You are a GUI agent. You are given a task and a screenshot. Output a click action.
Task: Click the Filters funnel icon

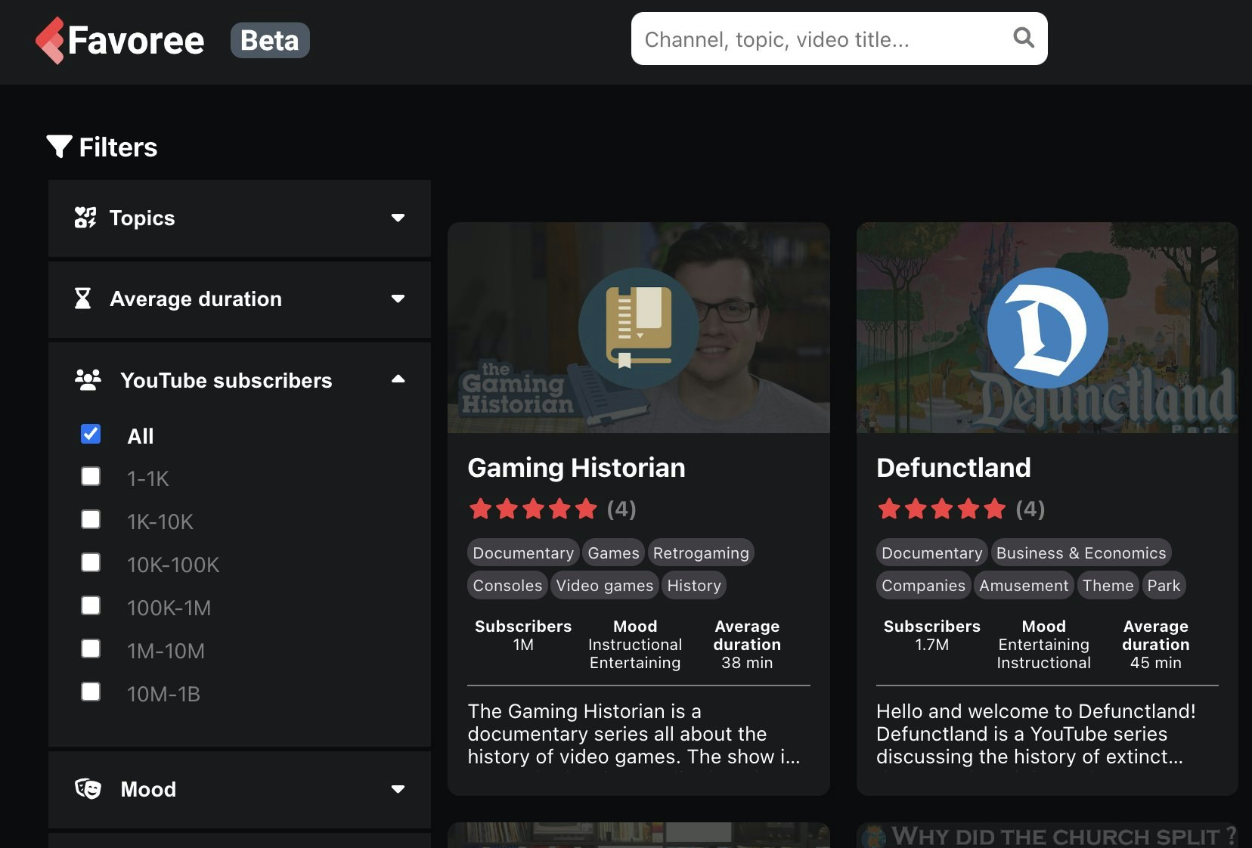pos(59,147)
